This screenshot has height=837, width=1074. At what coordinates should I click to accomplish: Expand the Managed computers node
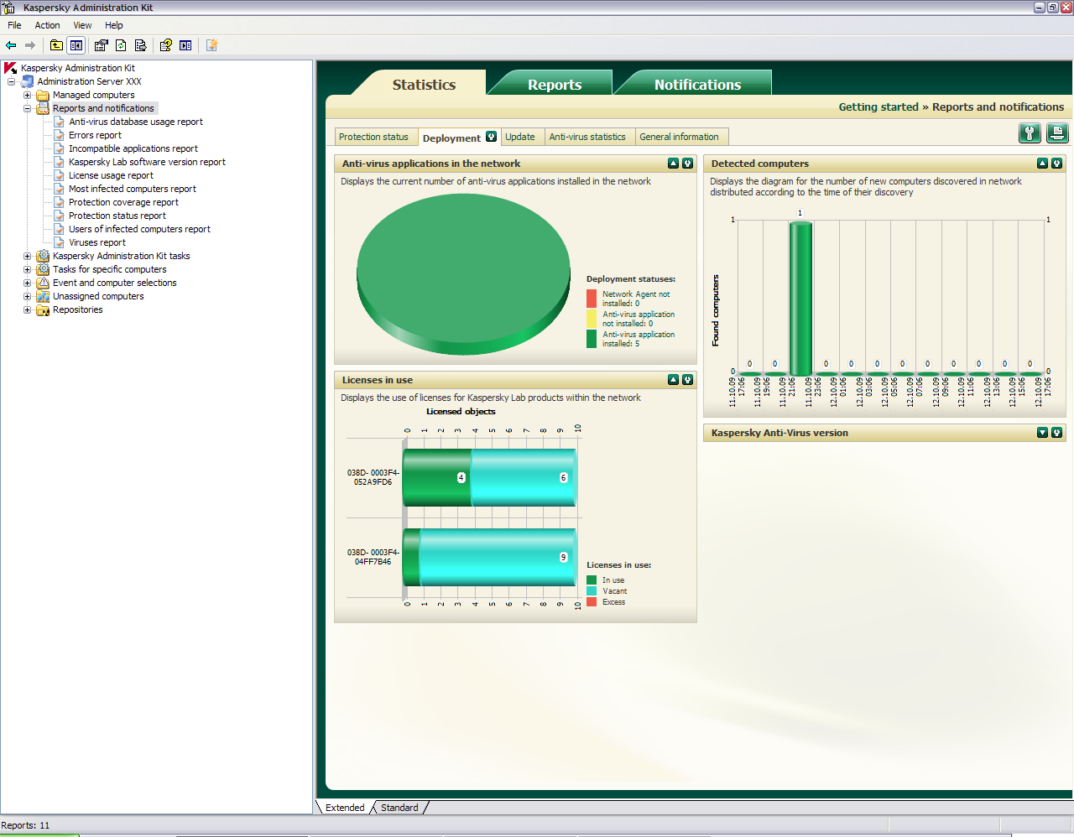click(x=27, y=95)
